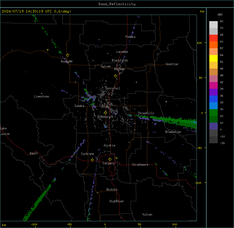
Task: Click the Sundre label
Action: pyautogui.click(x=79, y=106)
